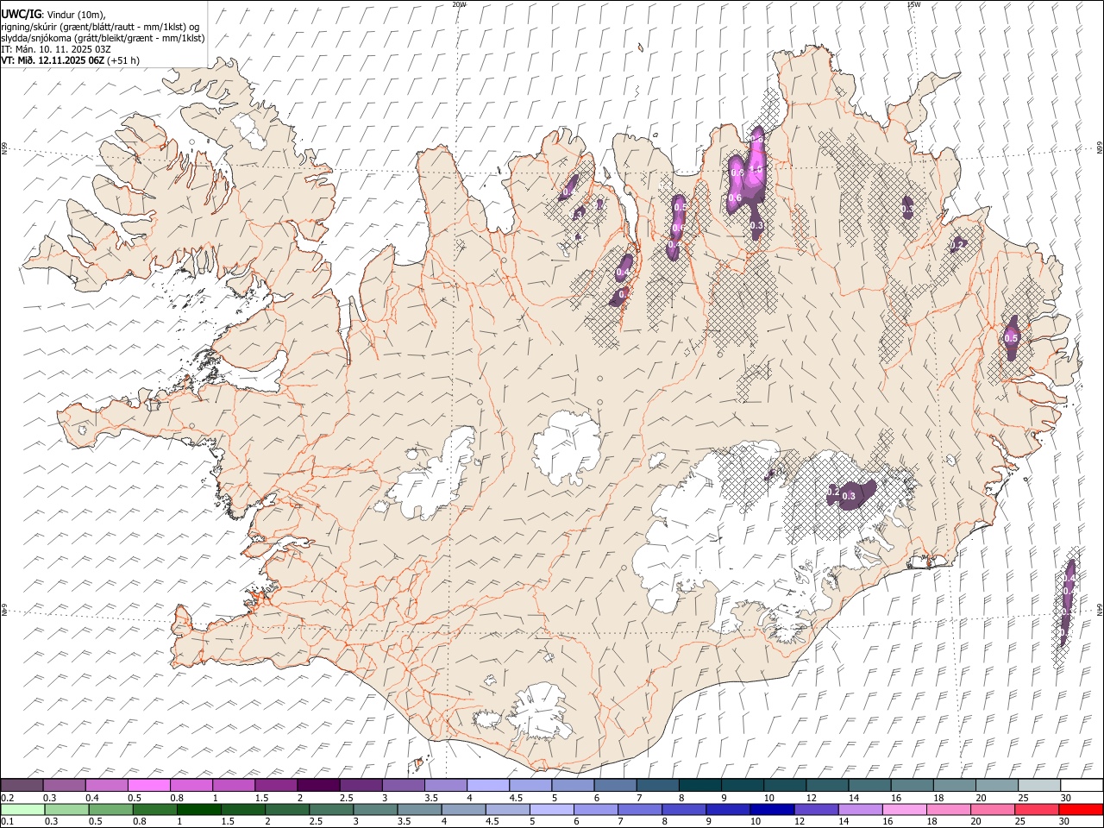
Task: Click the upper legend swatch between 1 and 1.5
Action: [234, 785]
